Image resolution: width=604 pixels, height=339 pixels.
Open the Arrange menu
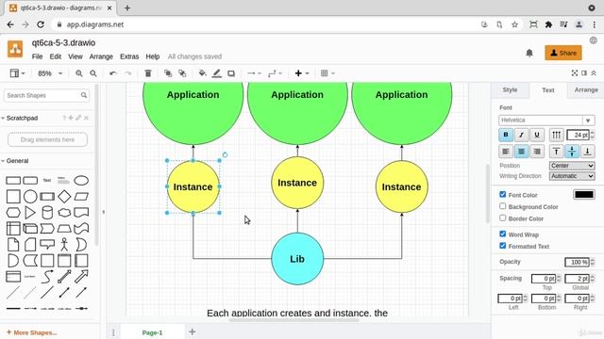[101, 56]
